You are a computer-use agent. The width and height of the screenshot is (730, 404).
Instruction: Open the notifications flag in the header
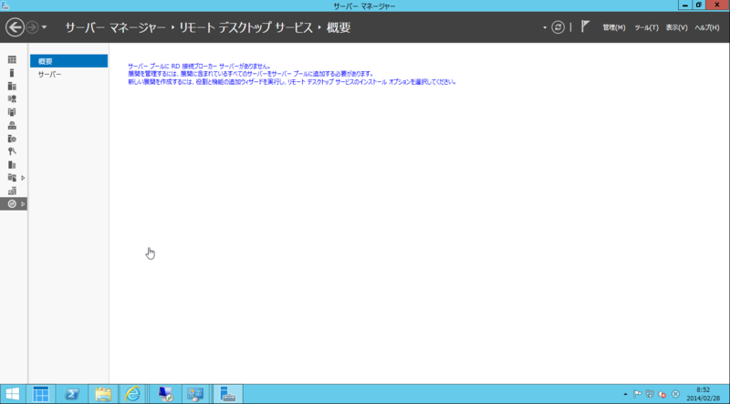click(x=585, y=26)
